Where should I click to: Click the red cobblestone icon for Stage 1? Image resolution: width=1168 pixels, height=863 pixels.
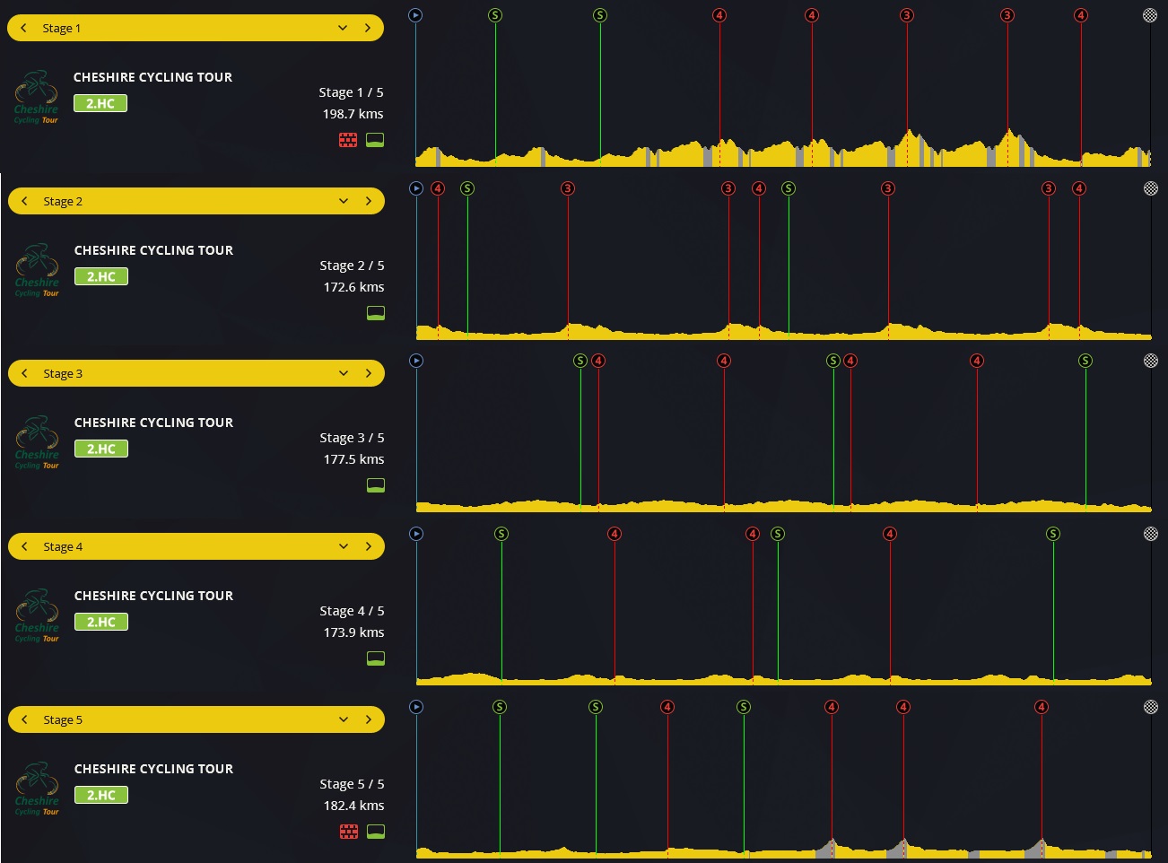(x=348, y=140)
